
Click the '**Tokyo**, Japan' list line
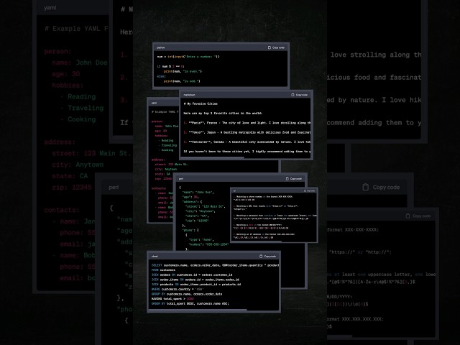coord(247,132)
